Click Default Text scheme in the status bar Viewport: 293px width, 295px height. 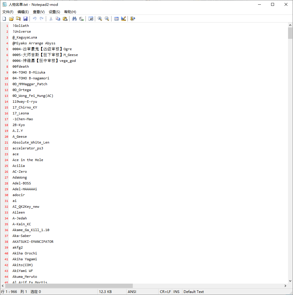tap(194, 291)
